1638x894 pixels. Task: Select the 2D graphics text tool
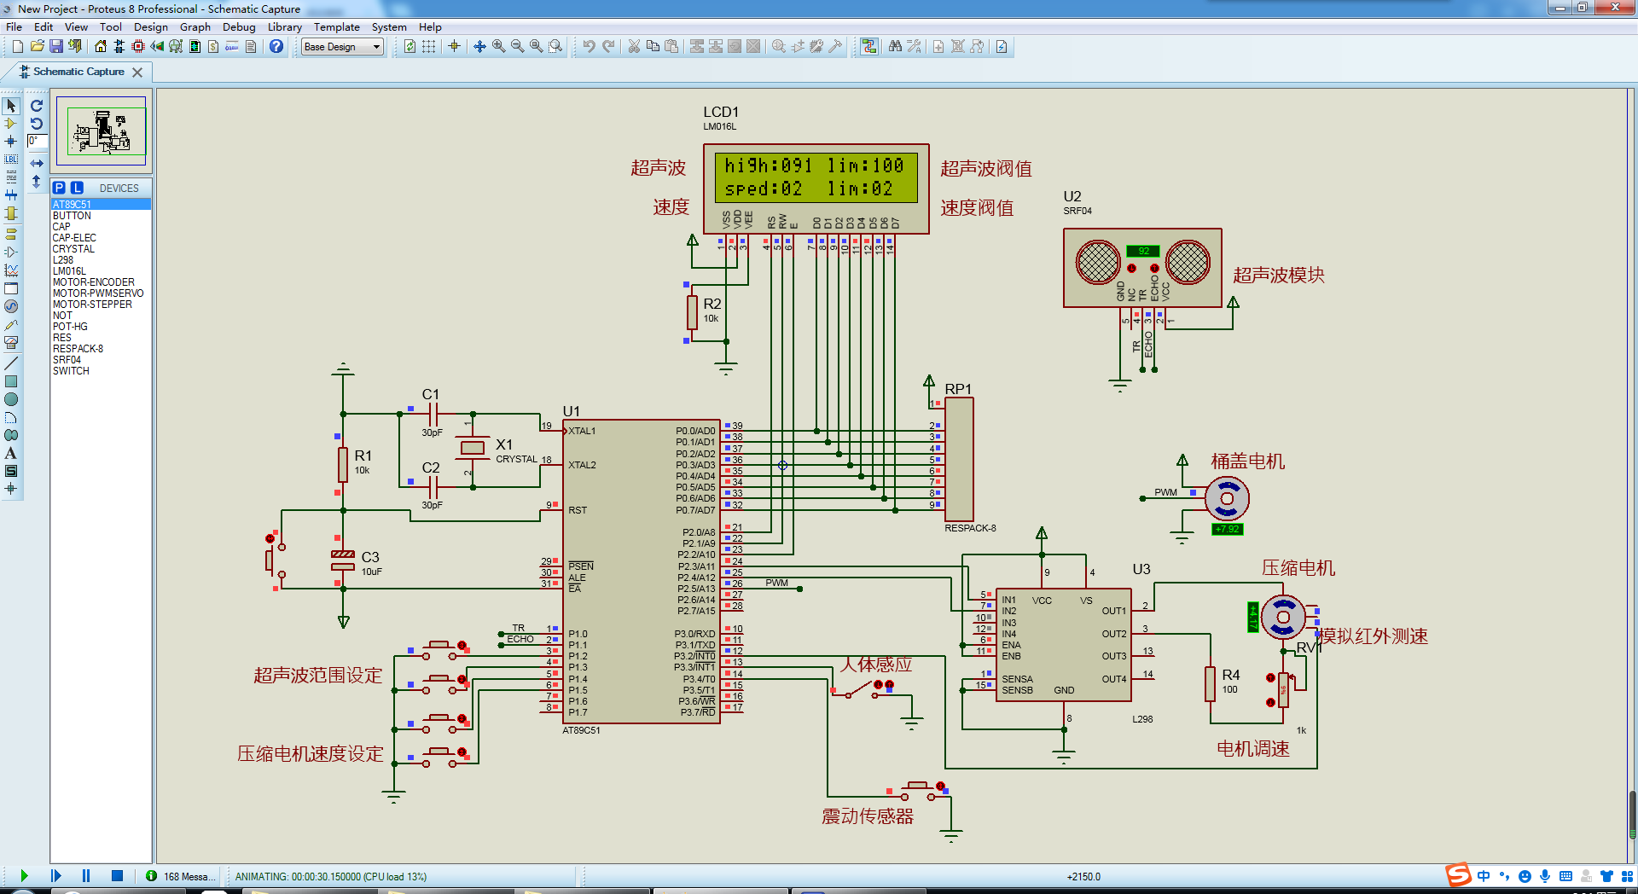(x=11, y=454)
